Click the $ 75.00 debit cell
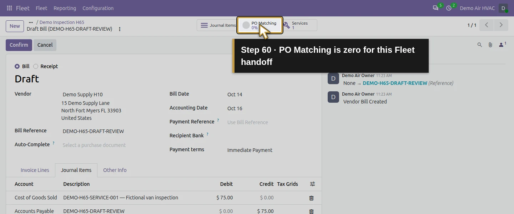Image resolution: width=514 pixels, height=214 pixels. [225, 198]
